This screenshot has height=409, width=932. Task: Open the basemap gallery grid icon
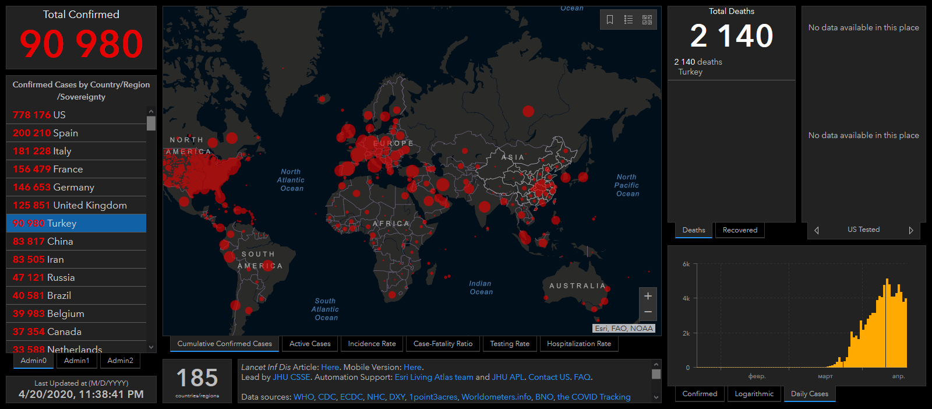(x=647, y=20)
